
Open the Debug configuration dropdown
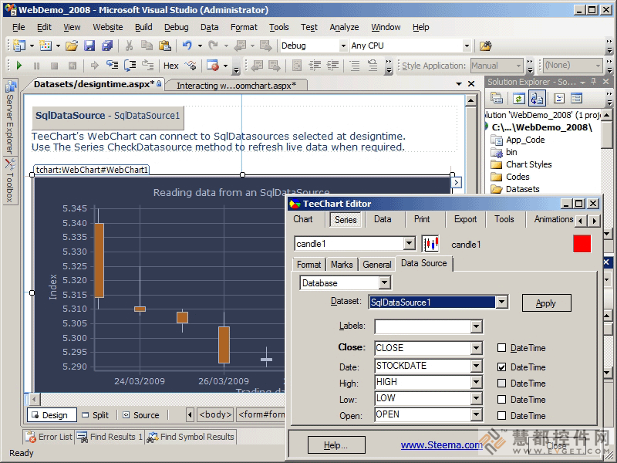click(343, 46)
